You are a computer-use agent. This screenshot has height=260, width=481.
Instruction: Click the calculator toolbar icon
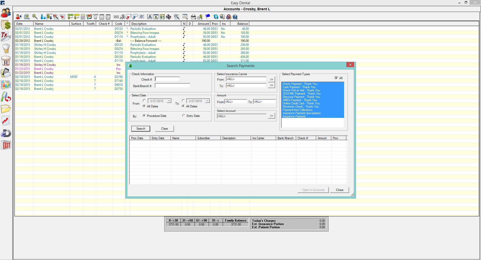(x=83, y=17)
